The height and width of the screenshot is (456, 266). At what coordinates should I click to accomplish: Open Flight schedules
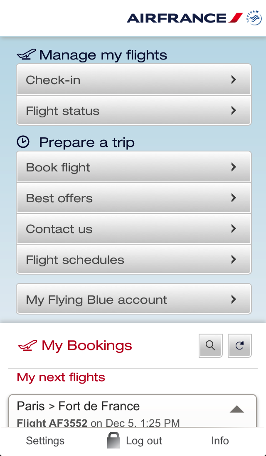pyautogui.click(x=133, y=260)
